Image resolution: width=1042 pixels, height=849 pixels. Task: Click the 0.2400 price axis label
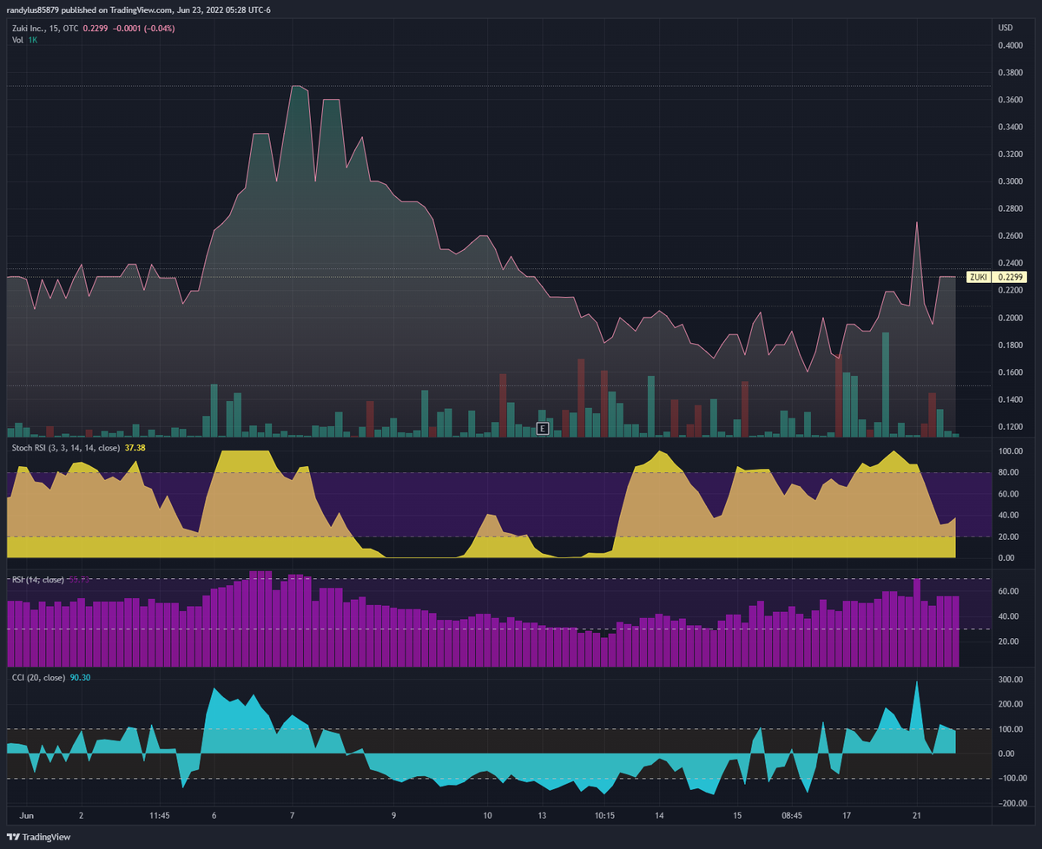coord(1010,263)
